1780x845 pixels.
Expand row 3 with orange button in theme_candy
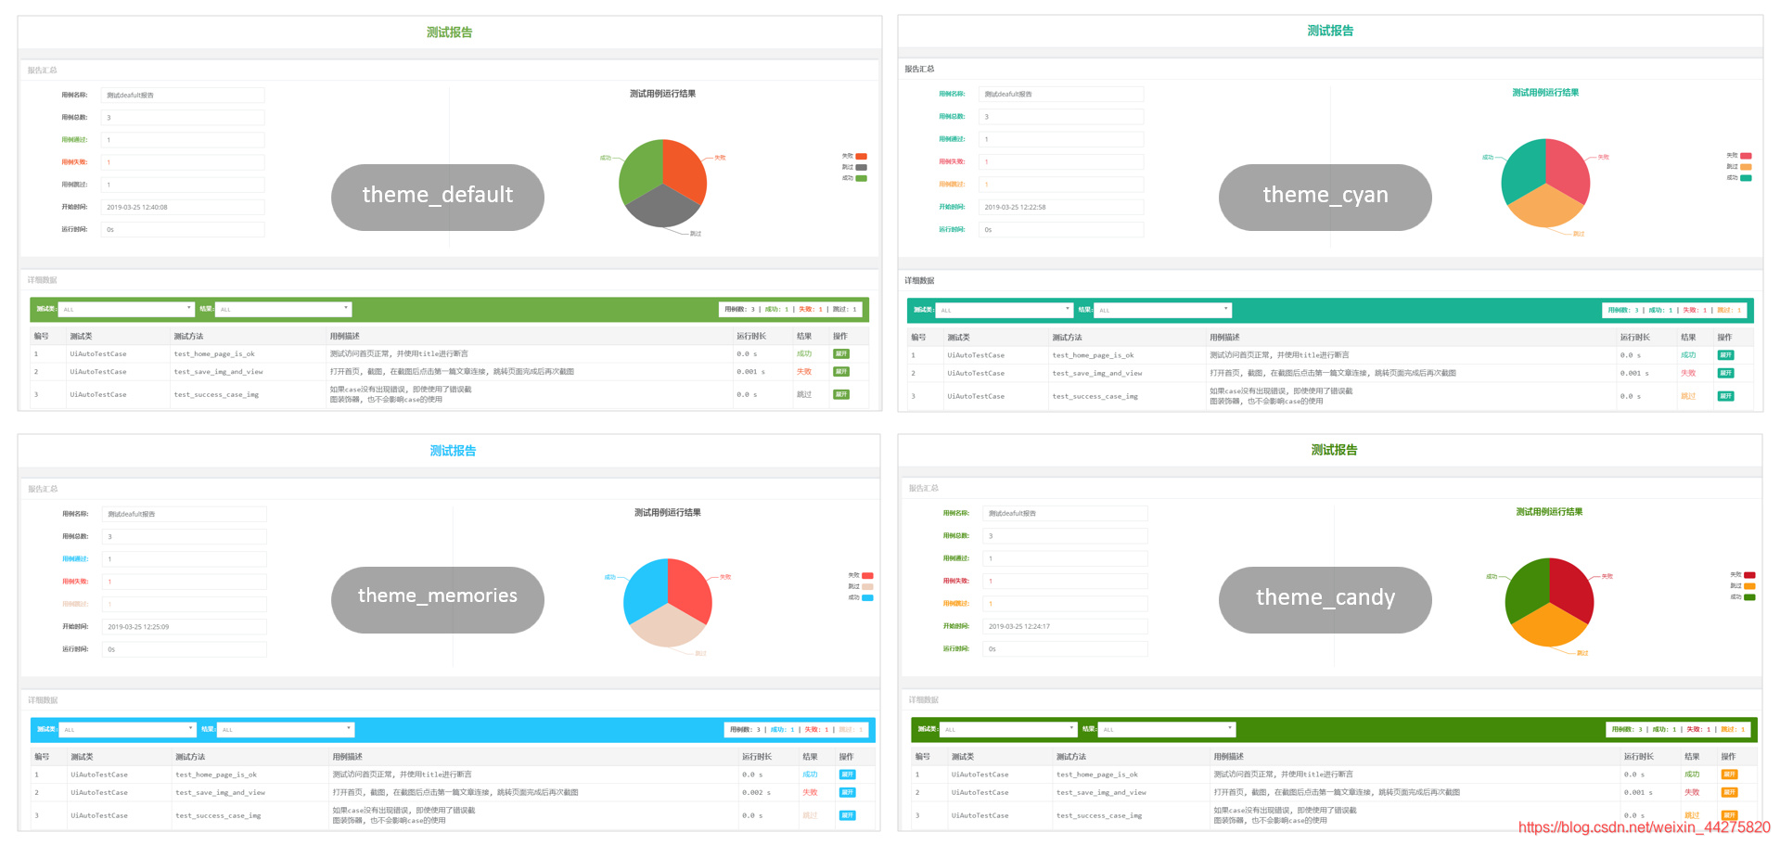1729,815
